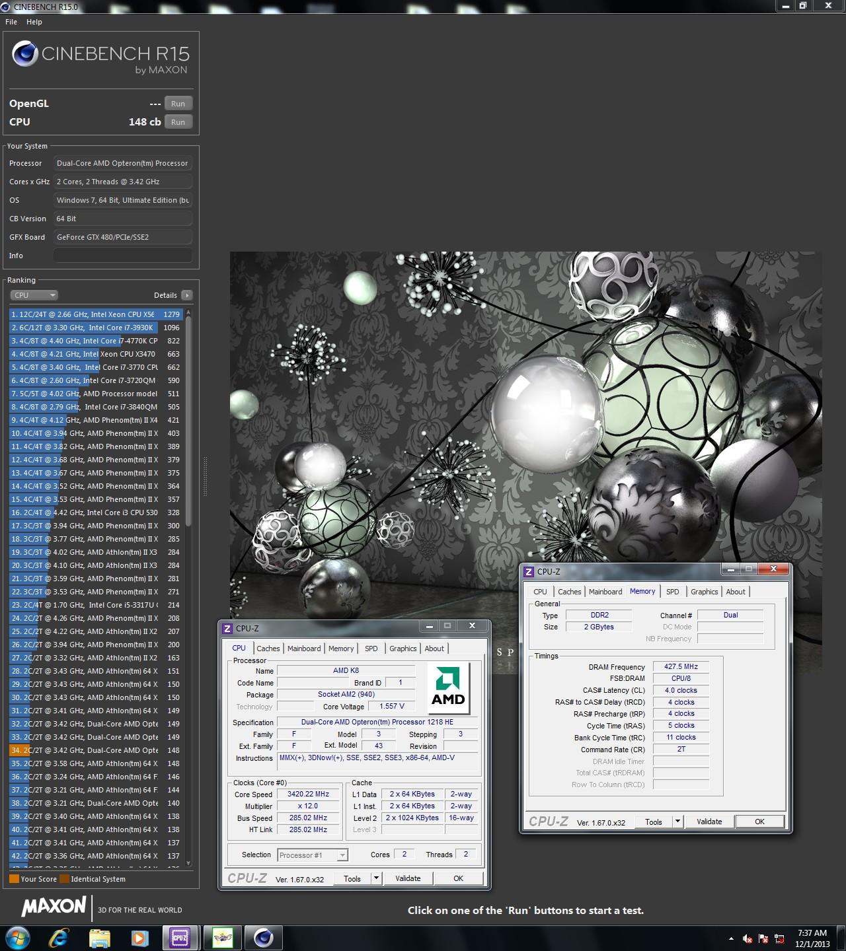
Task: Open the Help menu in Cinebench
Action: [34, 22]
